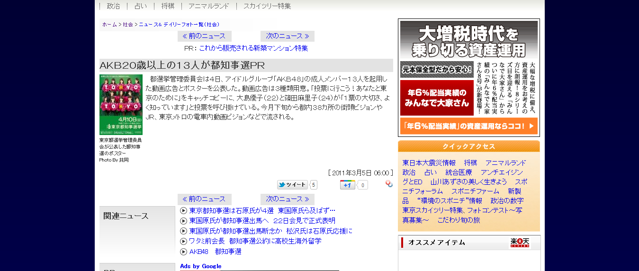Open アニマルランド in the クイックアクセス panel
639x271 pixels.
505,163
